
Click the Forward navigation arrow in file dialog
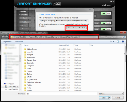click(7, 37)
